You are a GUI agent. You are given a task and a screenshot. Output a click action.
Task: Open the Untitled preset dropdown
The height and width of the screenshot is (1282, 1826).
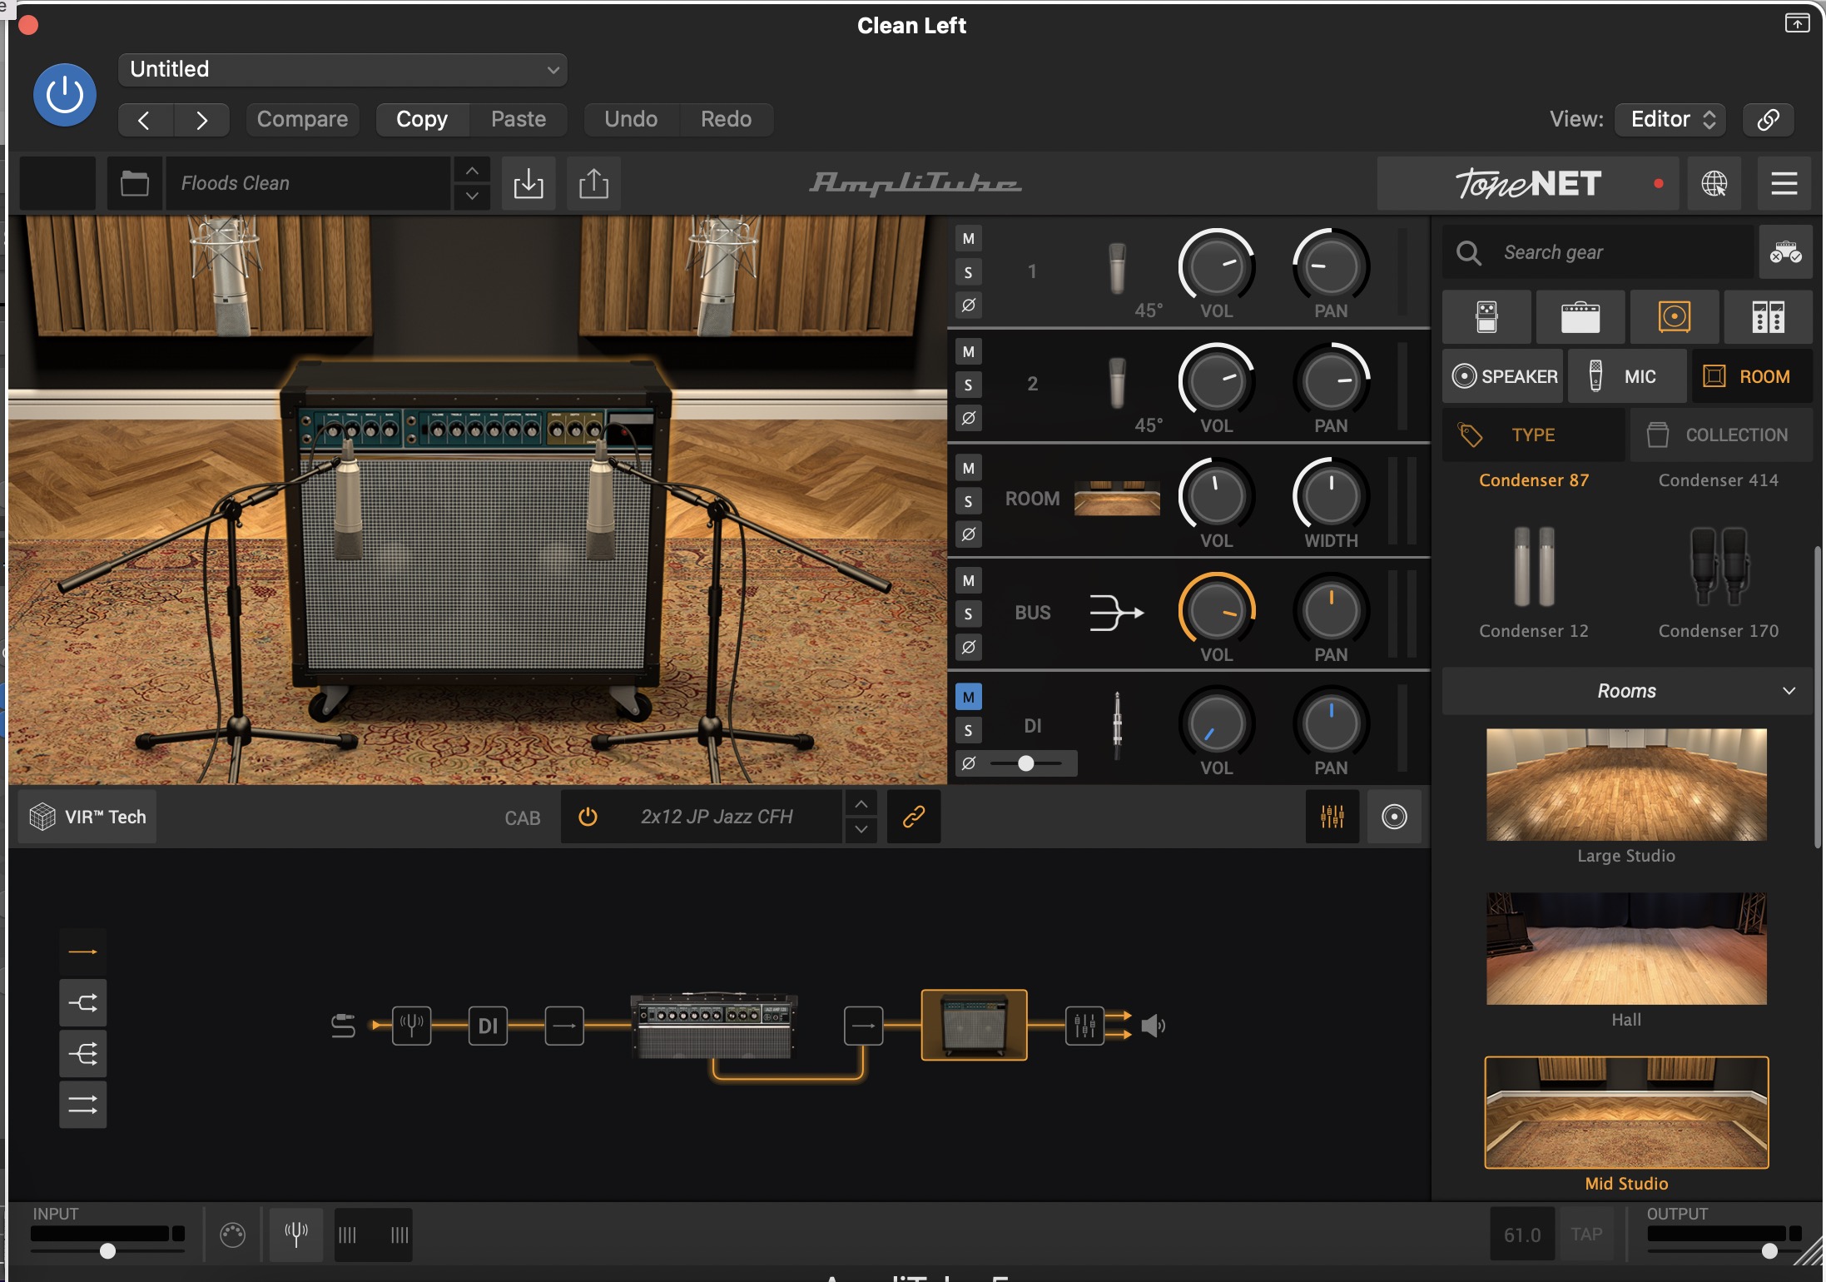343,70
